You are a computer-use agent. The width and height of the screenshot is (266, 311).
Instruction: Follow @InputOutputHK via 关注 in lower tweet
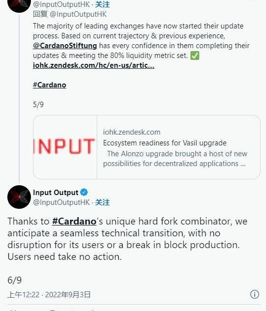coord(102,202)
